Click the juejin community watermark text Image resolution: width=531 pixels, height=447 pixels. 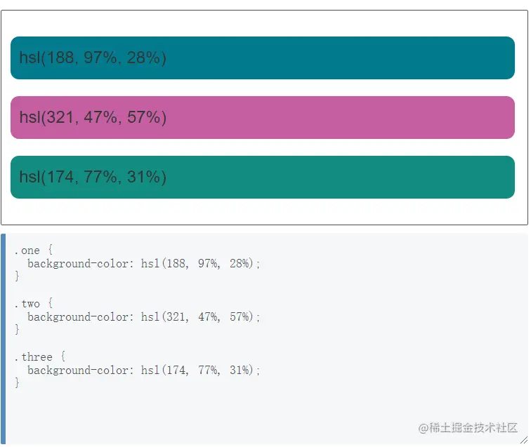[x=468, y=427]
